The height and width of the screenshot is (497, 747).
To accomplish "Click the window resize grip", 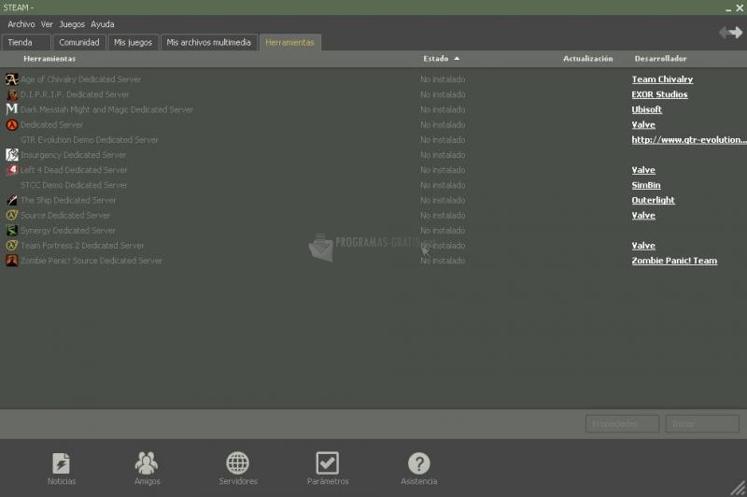I will (x=739, y=489).
